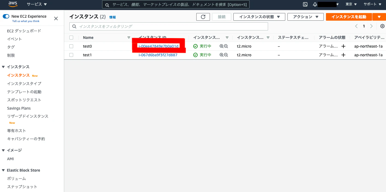Select the test0 name cell

tap(87, 46)
